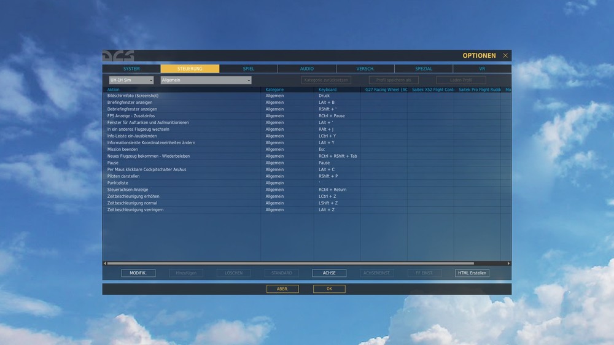Viewport: 614px width, 345px height.
Task: Click the right arrow of the horizontal scrollbar
Action: [x=508, y=263]
